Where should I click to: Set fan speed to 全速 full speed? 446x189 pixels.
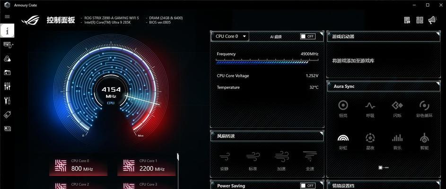(x=310, y=161)
